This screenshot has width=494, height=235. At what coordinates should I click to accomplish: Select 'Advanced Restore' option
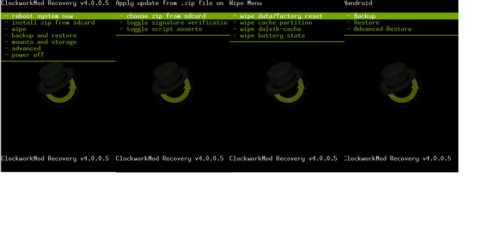[x=383, y=29]
